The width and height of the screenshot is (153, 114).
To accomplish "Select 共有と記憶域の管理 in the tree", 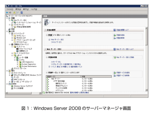I will (23, 27).
